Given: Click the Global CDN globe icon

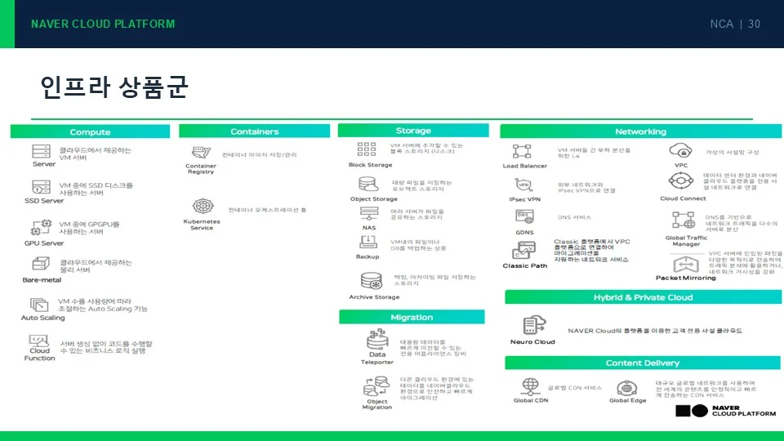Looking at the screenshot, I should coord(530,386).
